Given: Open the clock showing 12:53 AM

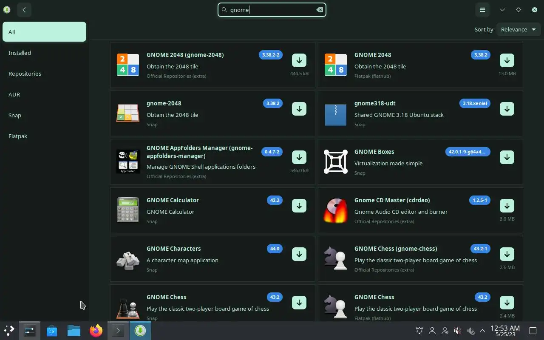Looking at the screenshot, I should (x=505, y=330).
